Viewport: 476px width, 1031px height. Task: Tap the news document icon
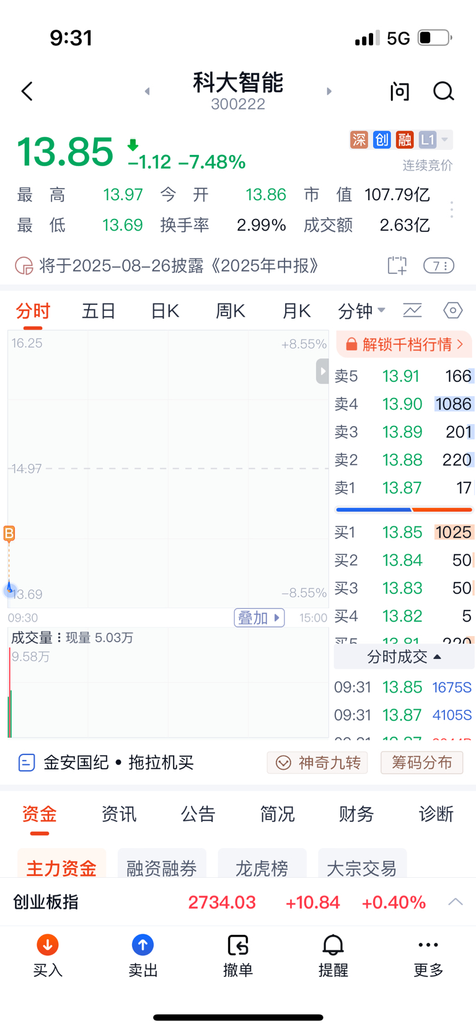click(27, 762)
